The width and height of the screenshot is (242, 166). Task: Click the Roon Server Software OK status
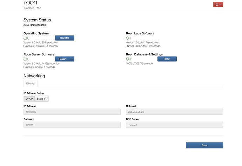click(26, 59)
